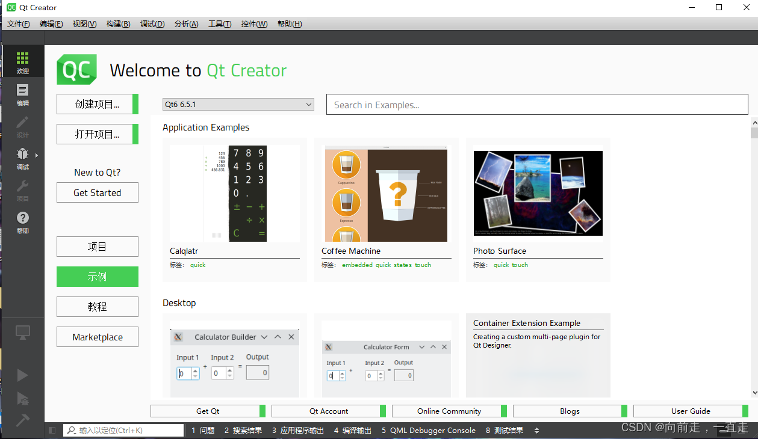Viewport: 758px width, 439px height.
Task: Open the User Guide link
Action: click(691, 411)
